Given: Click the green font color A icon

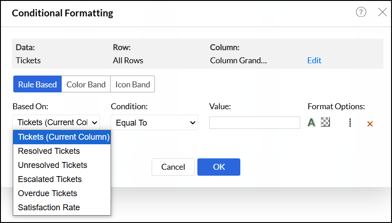Looking at the screenshot, I should (312, 122).
